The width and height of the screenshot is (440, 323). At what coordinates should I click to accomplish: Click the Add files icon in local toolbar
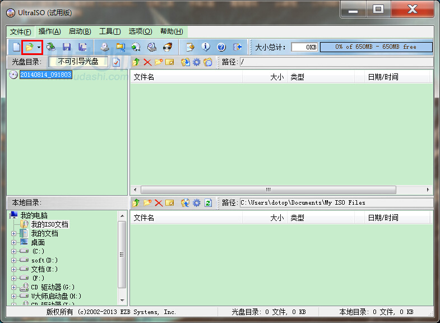[185, 202]
